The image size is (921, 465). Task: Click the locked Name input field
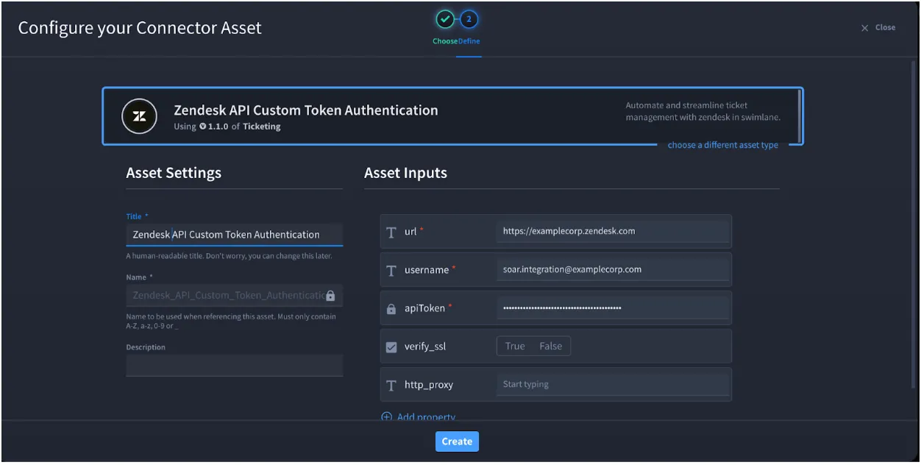(x=235, y=296)
